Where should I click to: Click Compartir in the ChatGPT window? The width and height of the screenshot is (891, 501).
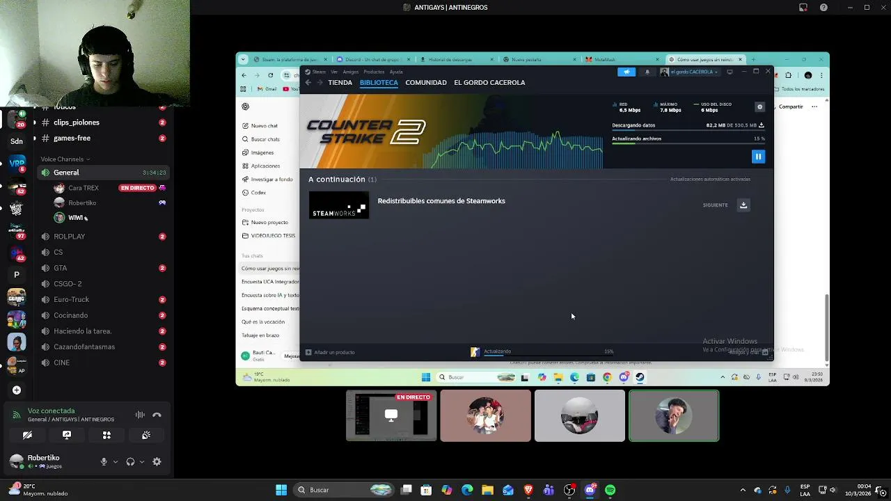coord(791,106)
